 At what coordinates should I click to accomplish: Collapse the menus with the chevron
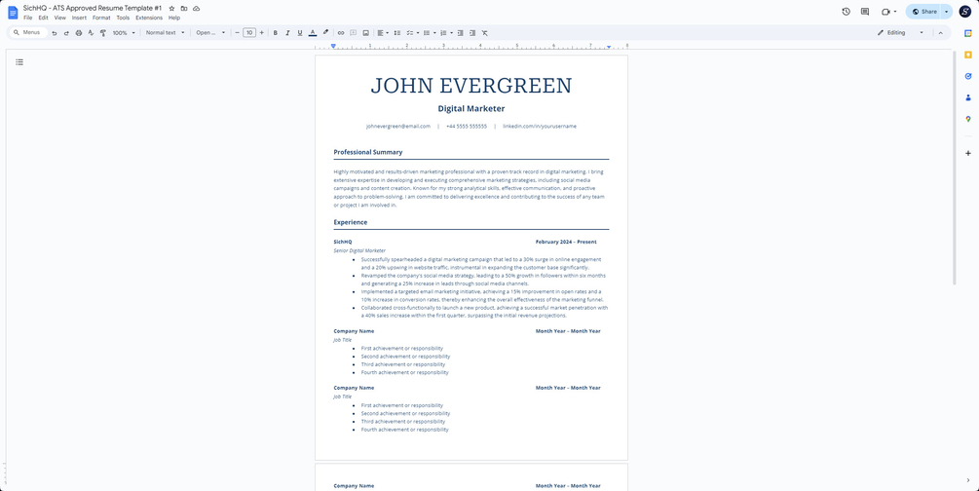click(x=940, y=32)
